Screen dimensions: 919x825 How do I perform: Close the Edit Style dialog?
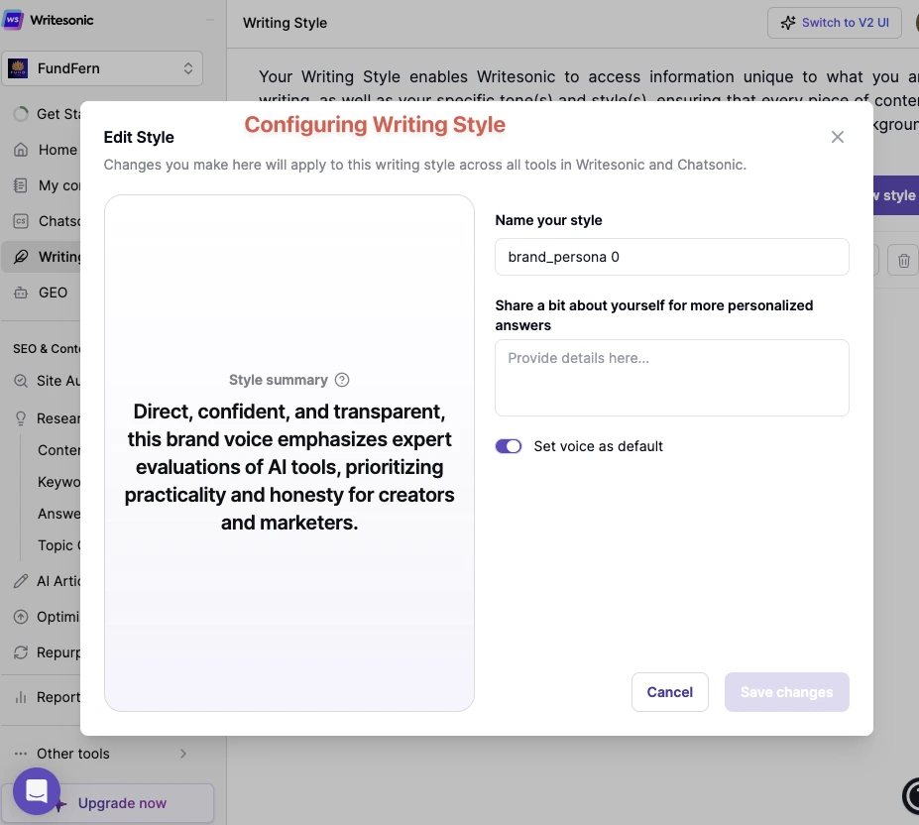point(838,137)
